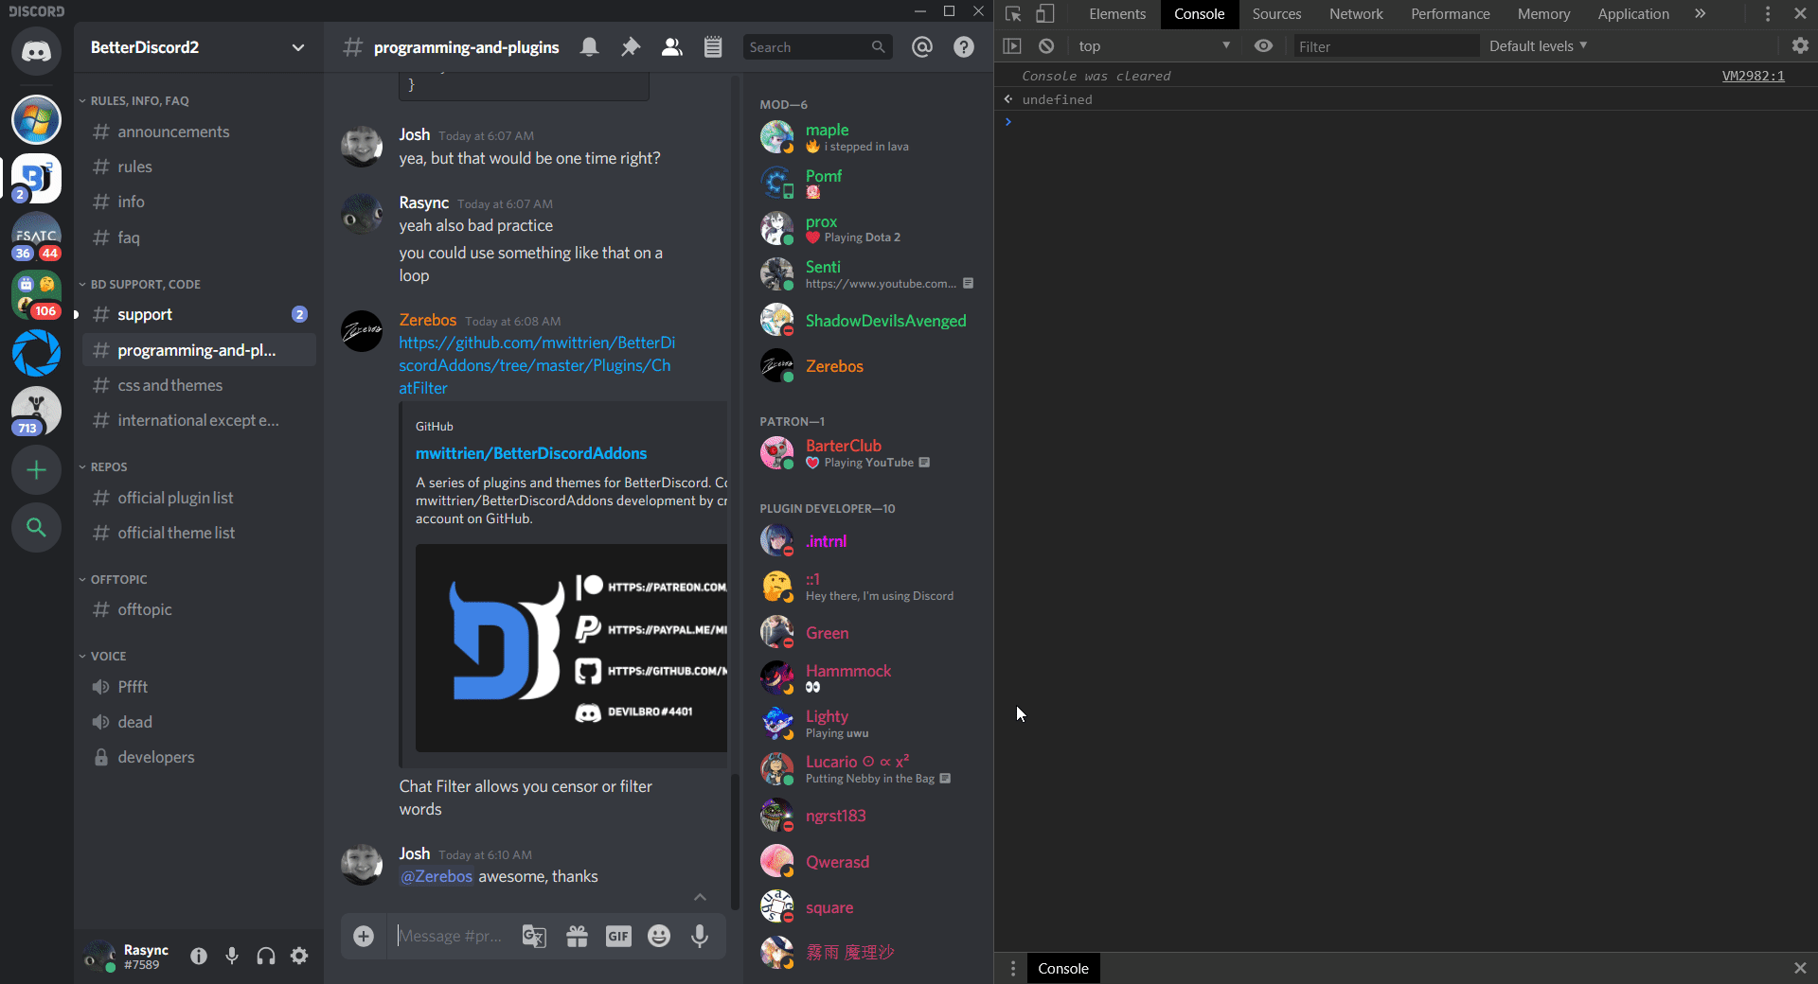
Task: Open the translate icon in message bar
Action: click(x=534, y=936)
